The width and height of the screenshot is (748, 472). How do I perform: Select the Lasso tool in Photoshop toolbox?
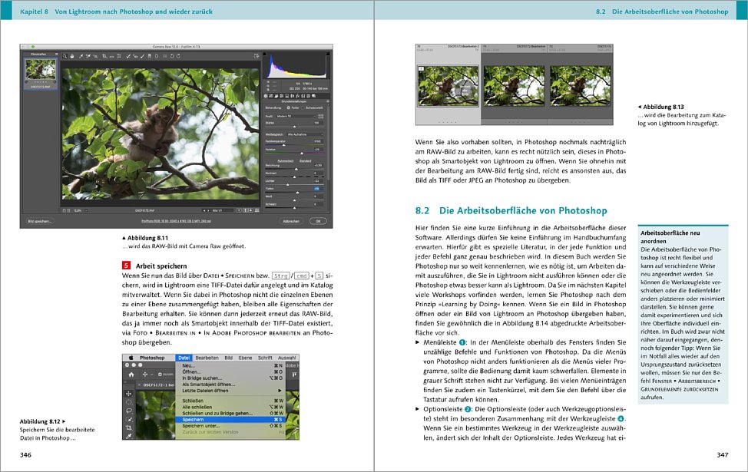[x=129, y=411]
